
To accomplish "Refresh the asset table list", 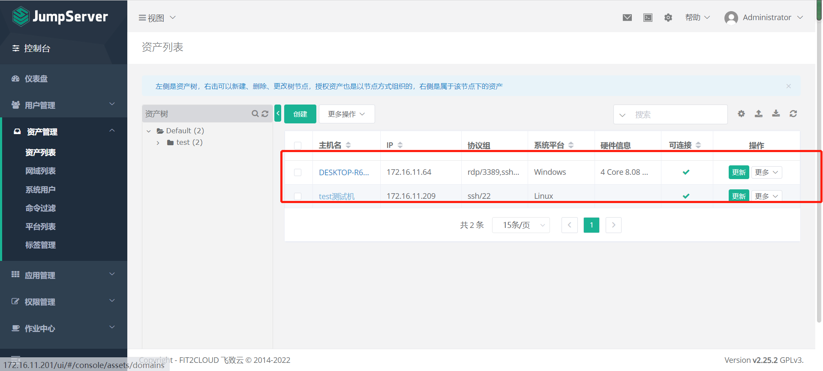I will [x=793, y=114].
